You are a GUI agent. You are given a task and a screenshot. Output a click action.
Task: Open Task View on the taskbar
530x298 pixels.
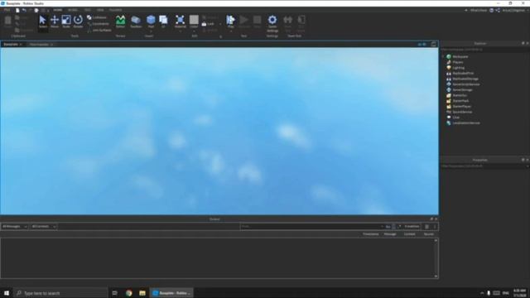pos(114,293)
